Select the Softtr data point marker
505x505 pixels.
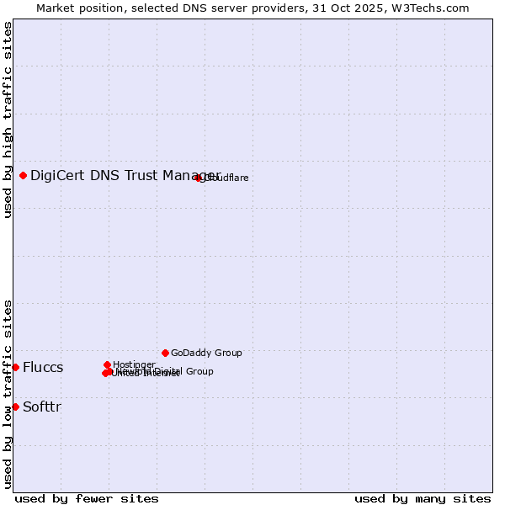tap(15, 407)
